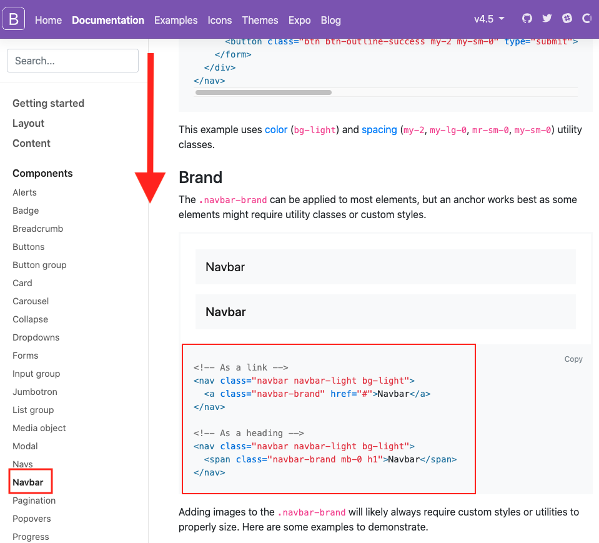Open the Pagination sidebar link
The image size is (599, 543).
34,501
